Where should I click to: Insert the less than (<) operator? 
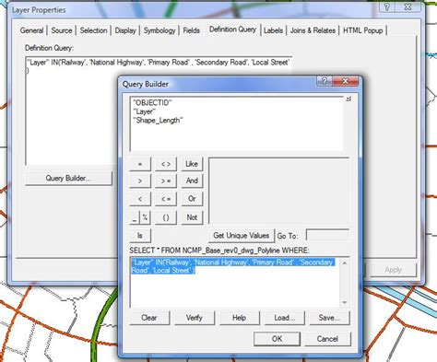coord(140,199)
